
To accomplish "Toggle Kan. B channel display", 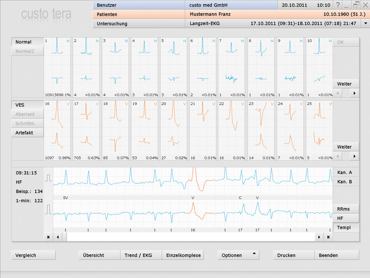I will 346,182.
